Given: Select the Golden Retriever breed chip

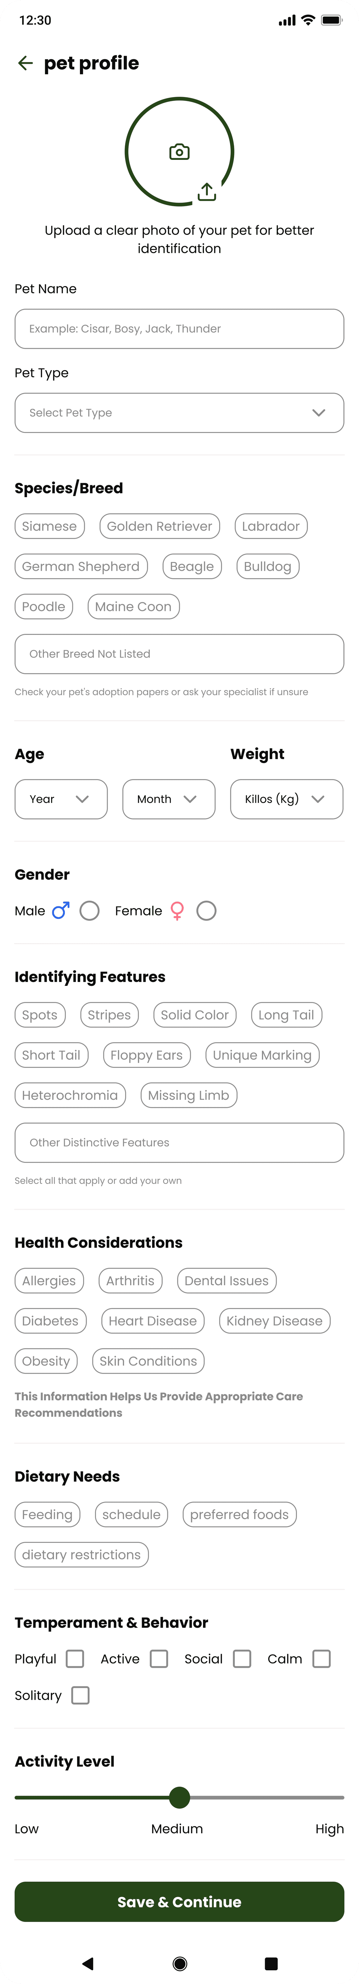Looking at the screenshot, I should click(x=160, y=526).
